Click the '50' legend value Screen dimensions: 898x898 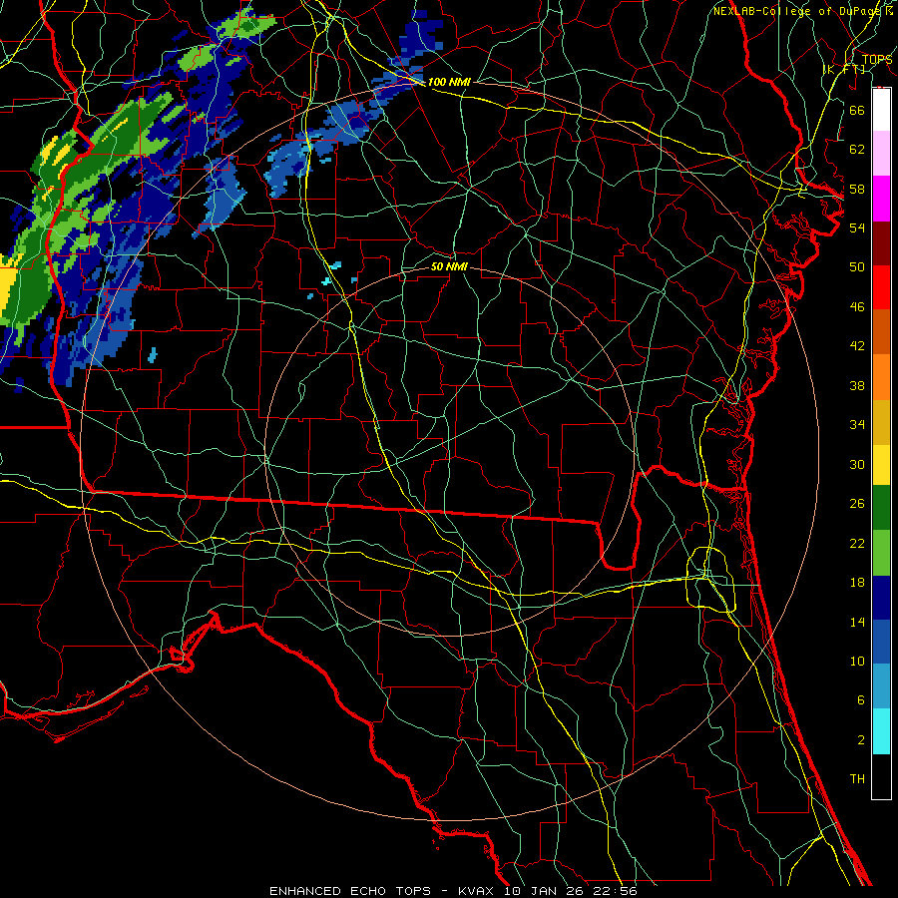click(857, 266)
